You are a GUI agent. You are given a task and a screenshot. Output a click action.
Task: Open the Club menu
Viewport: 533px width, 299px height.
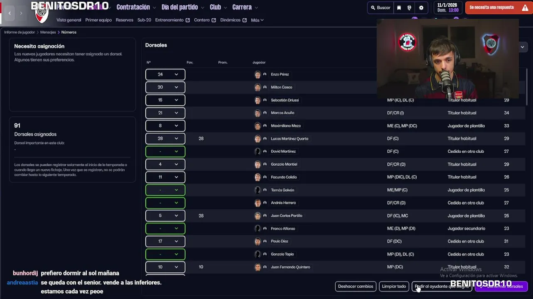pyautogui.click(x=218, y=7)
